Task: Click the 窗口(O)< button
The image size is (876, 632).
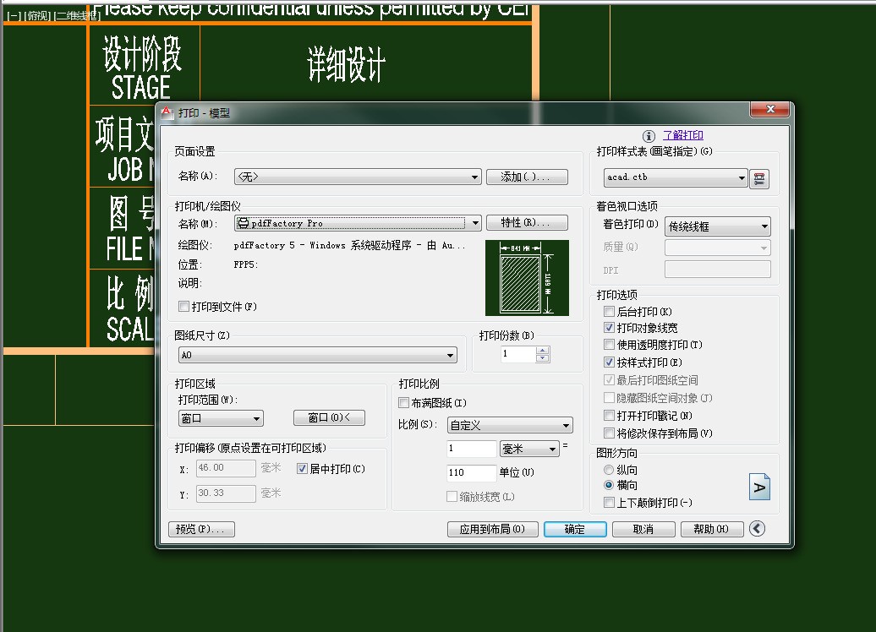Action: (x=329, y=417)
